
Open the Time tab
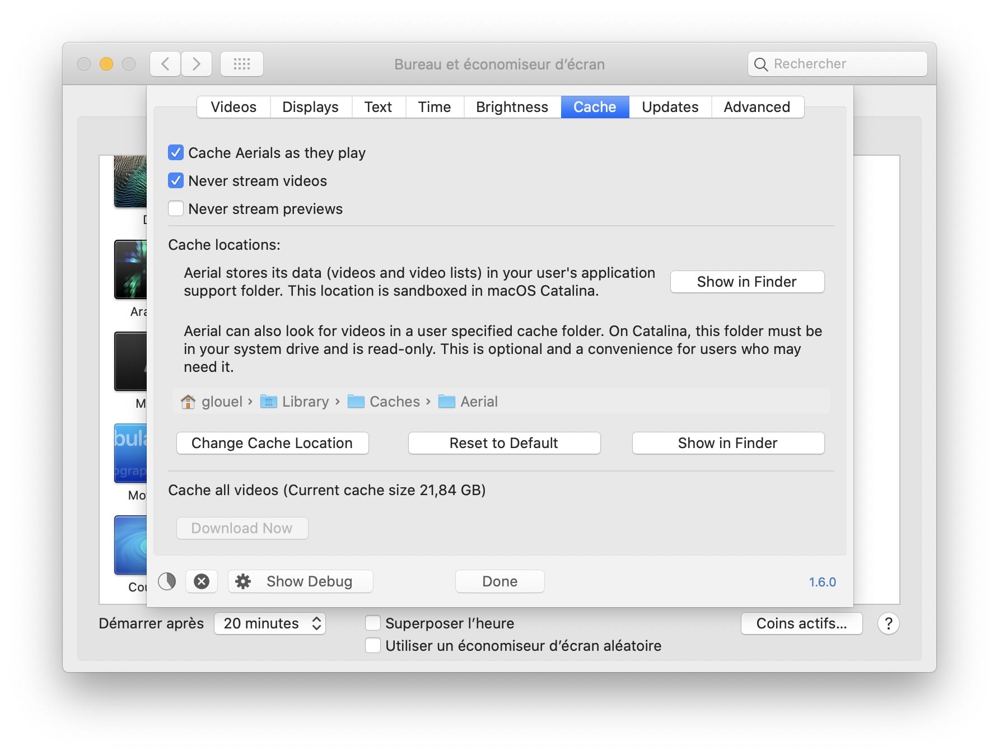[435, 107]
